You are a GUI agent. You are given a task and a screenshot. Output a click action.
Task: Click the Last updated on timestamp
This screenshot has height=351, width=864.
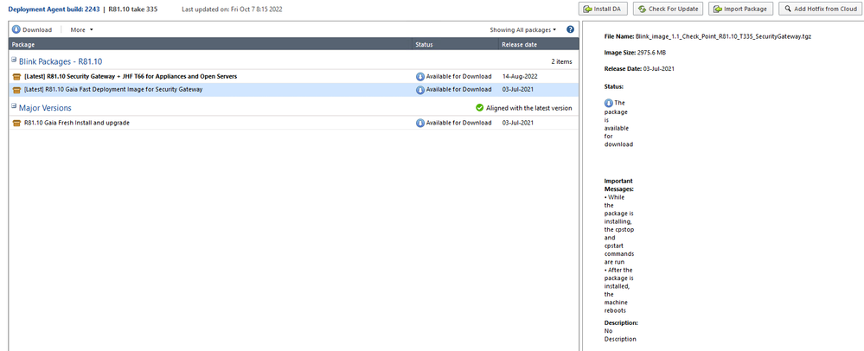[x=234, y=9]
